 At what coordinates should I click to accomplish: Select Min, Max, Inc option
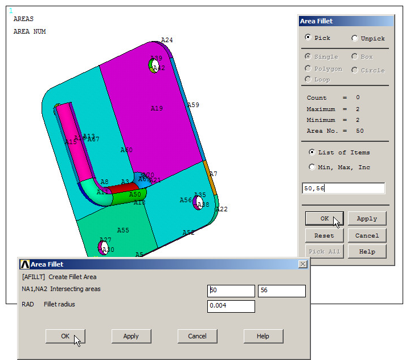tap(311, 167)
